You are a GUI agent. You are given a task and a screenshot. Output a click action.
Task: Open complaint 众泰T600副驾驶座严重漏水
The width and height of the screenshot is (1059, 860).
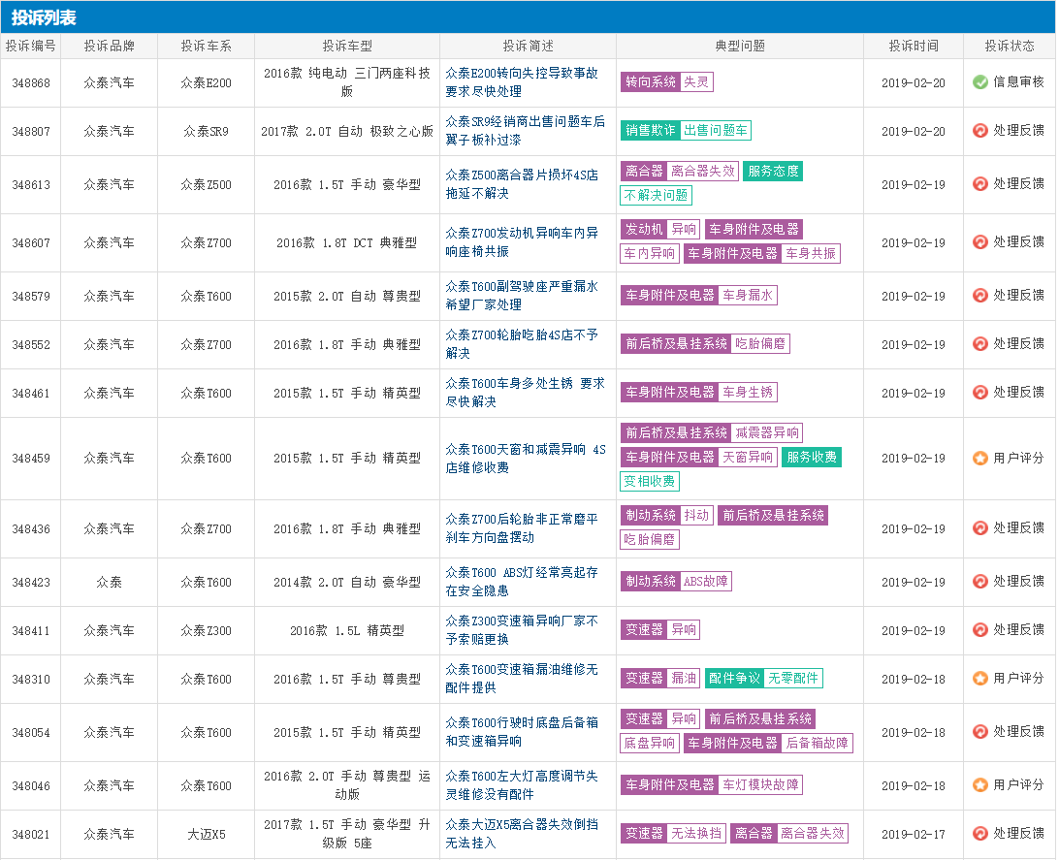click(522, 296)
